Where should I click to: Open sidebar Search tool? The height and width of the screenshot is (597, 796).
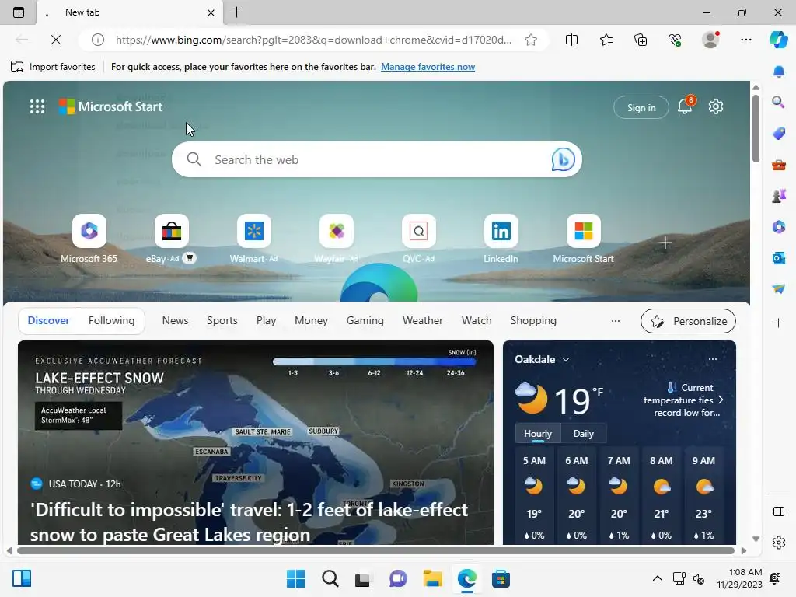(779, 103)
